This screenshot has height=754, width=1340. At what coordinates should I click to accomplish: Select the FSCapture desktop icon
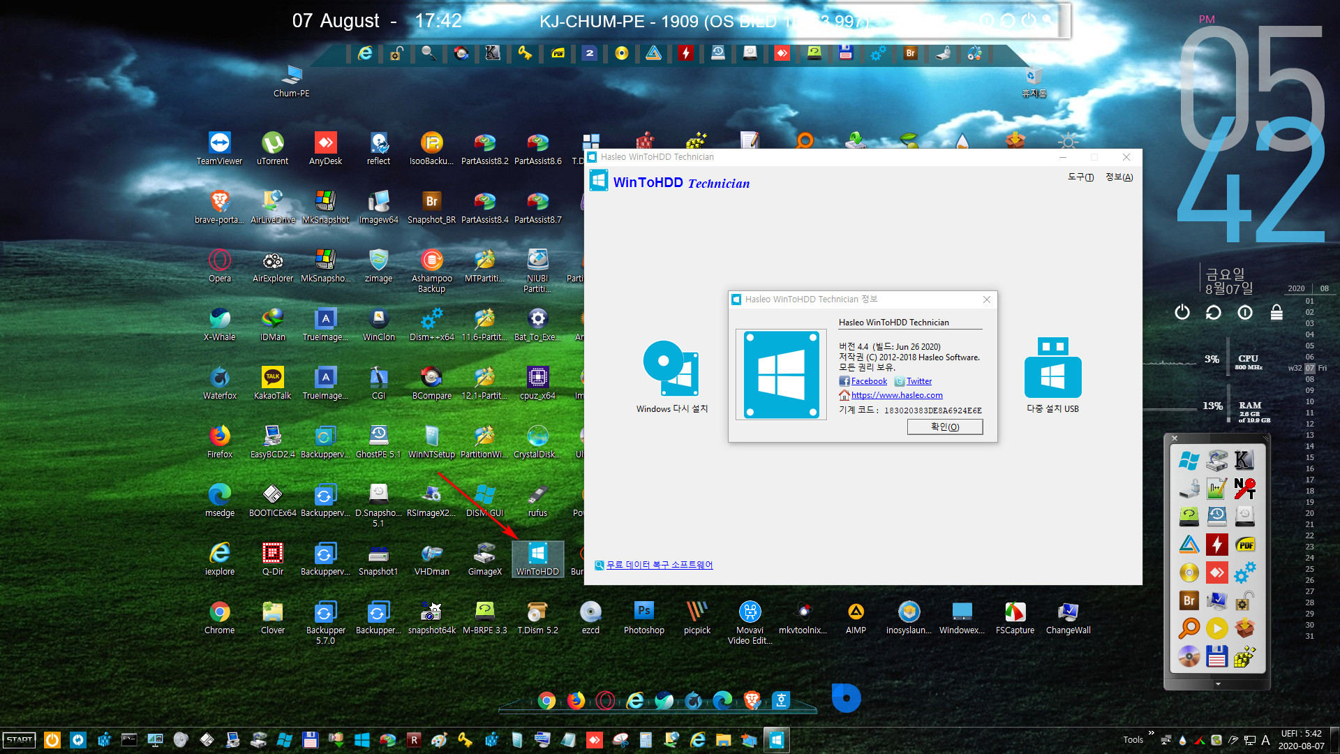click(1015, 618)
